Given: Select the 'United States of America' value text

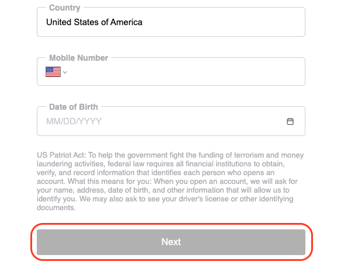Looking at the screenshot, I should click(94, 22).
